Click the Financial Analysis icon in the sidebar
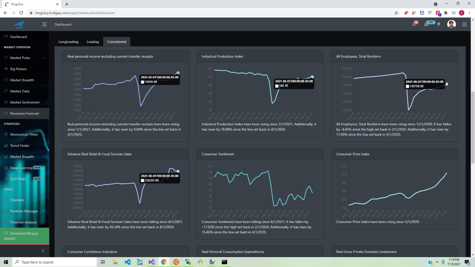This screenshot has height=267, width=475. [x=6, y=222]
